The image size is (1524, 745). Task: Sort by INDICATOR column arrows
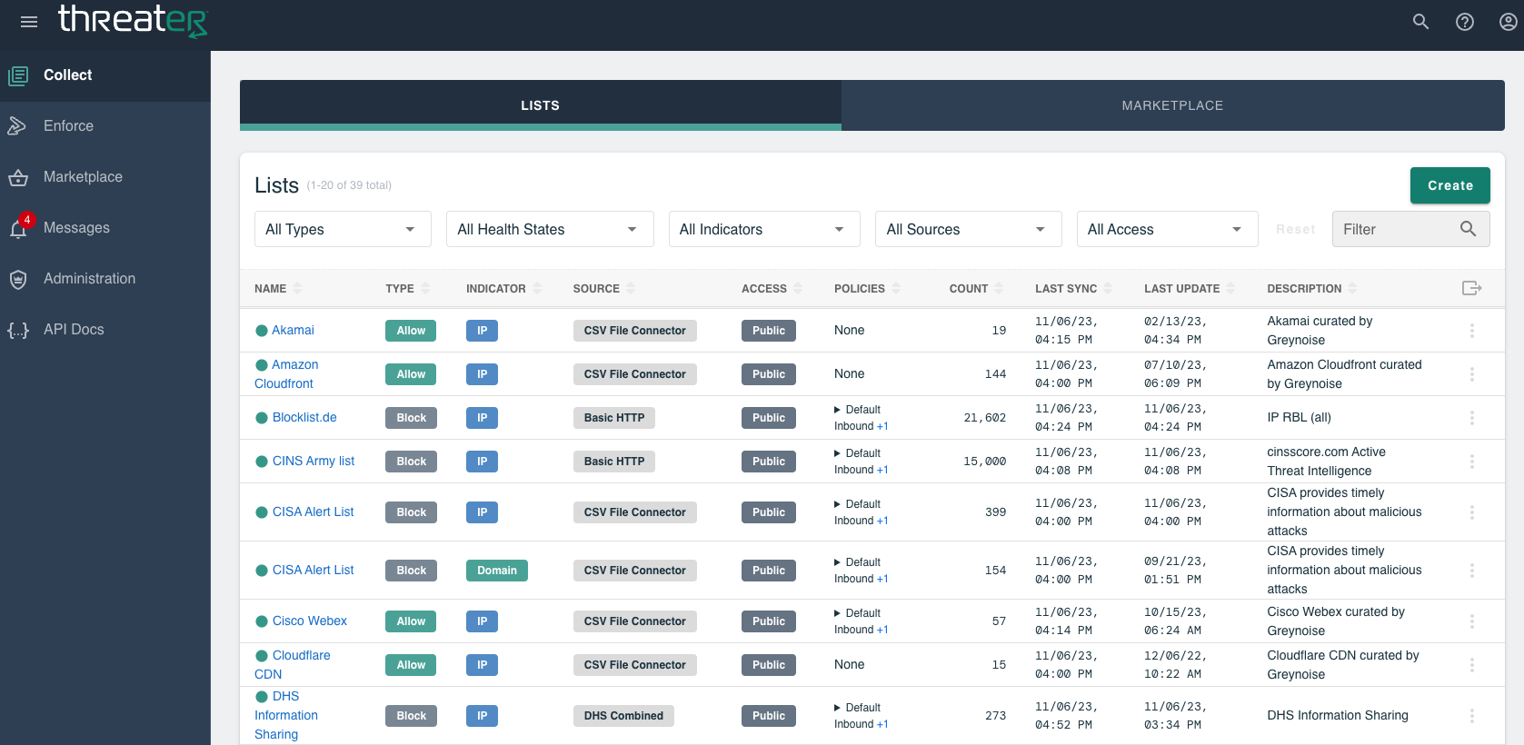(x=537, y=288)
